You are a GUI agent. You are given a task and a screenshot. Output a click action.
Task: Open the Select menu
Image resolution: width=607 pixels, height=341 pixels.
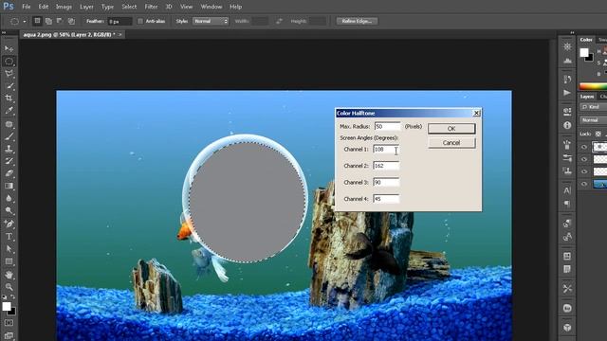point(129,7)
